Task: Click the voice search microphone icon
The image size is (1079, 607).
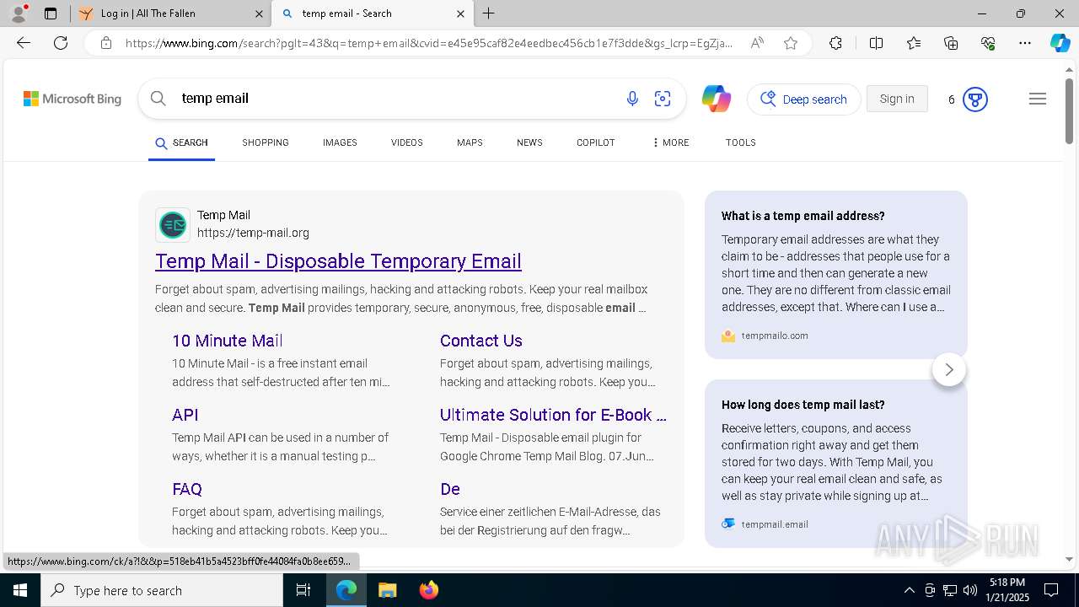Action: point(632,99)
